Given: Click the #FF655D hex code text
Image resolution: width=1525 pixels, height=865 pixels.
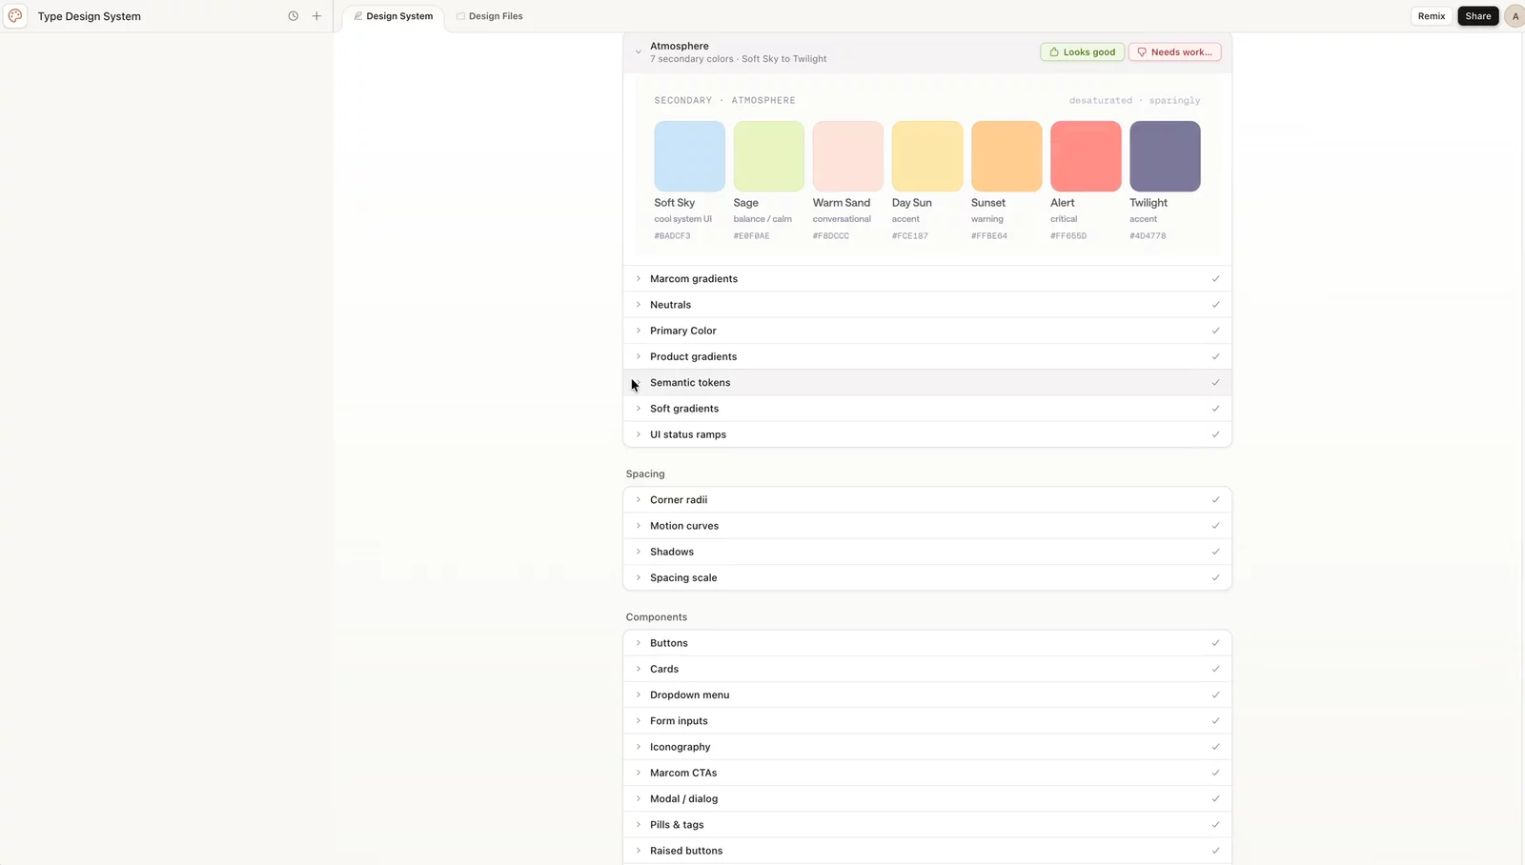Looking at the screenshot, I should 1068,236.
